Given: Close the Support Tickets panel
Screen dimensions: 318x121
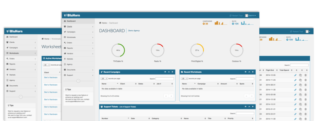Looking at the screenshot, I should (253, 106).
